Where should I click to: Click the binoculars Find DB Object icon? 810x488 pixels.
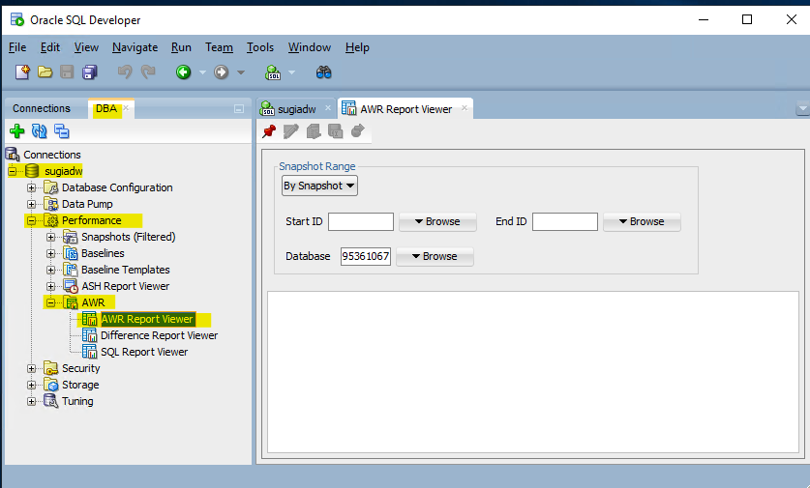click(x=324, y=72)
